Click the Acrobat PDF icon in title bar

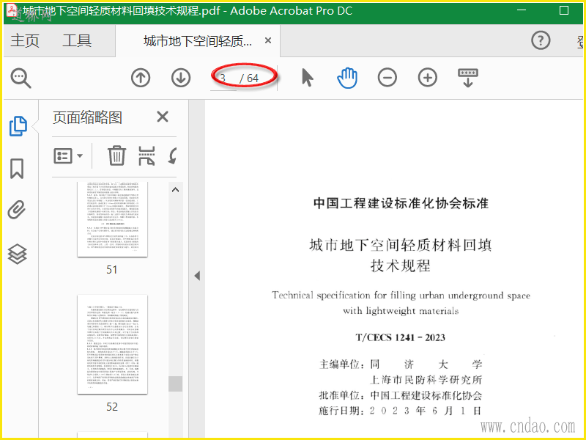coord(12,10)
